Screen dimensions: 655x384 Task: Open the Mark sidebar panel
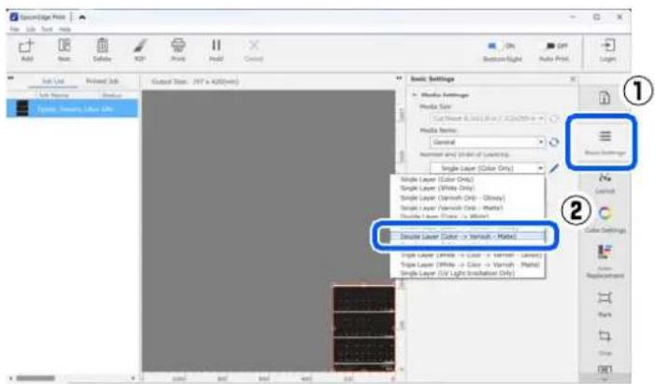(x=605, y=305)
